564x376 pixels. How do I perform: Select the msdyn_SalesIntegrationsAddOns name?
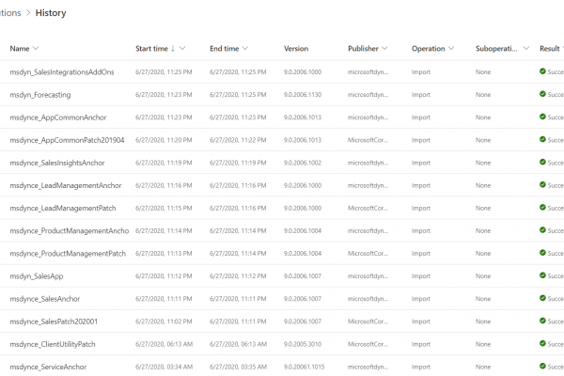(62, 72)
